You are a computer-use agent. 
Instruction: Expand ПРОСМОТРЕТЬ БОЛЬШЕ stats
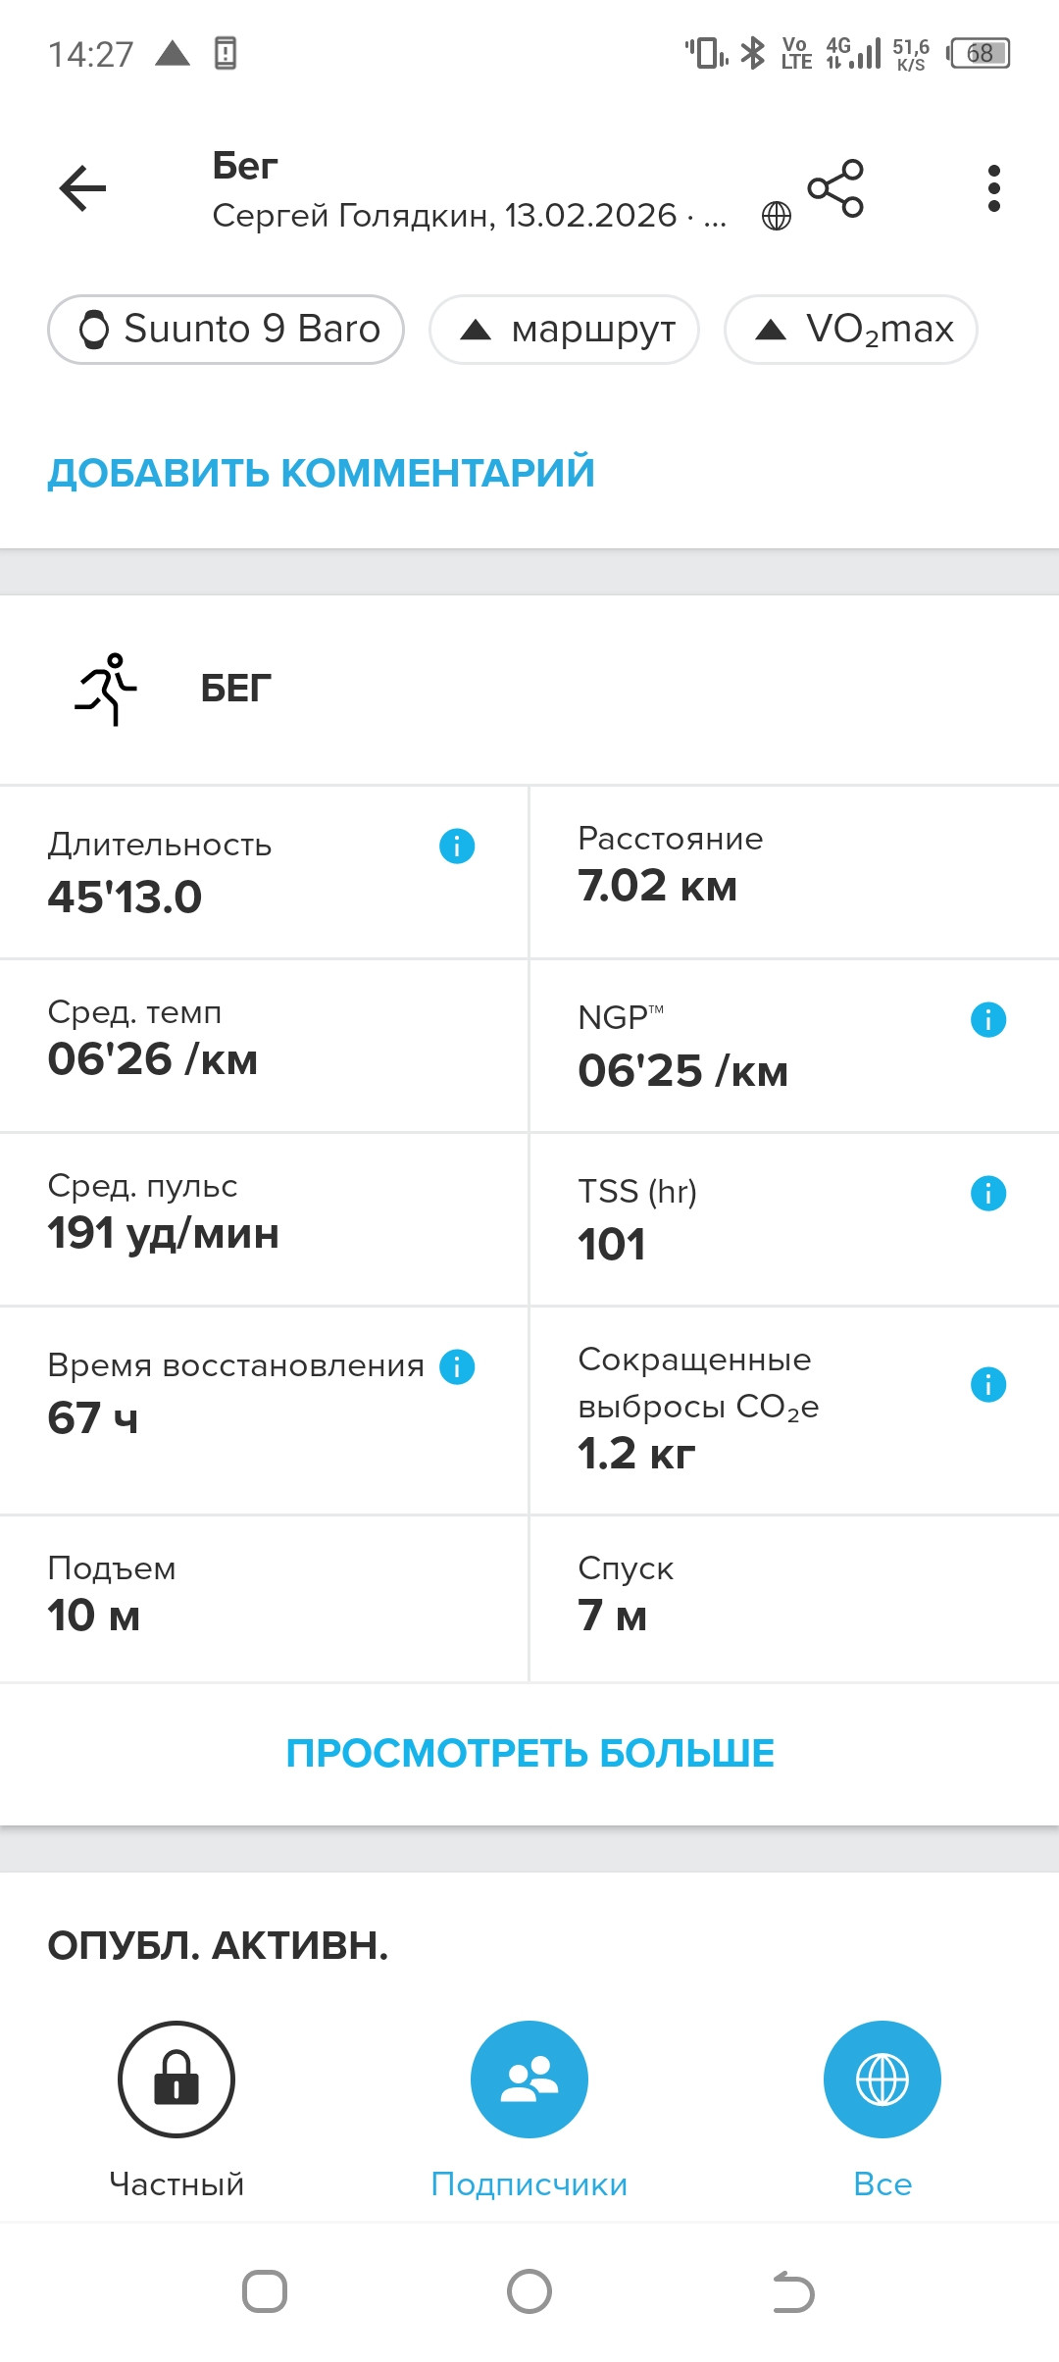tap(529, 1754)
